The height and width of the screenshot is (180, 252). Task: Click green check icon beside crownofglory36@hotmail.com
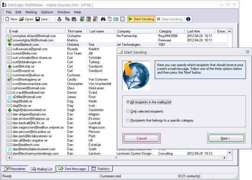click(10, 40)
